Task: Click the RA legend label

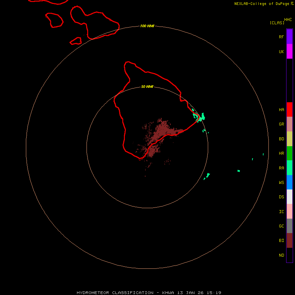Action: point(281,168)
